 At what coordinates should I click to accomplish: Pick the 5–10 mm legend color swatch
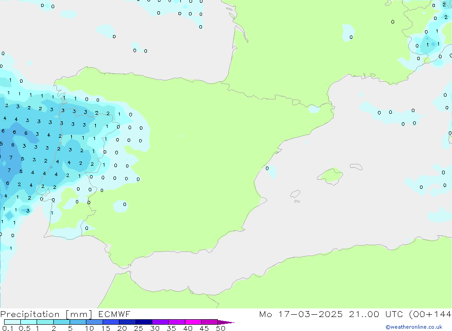tap(78, 322)
